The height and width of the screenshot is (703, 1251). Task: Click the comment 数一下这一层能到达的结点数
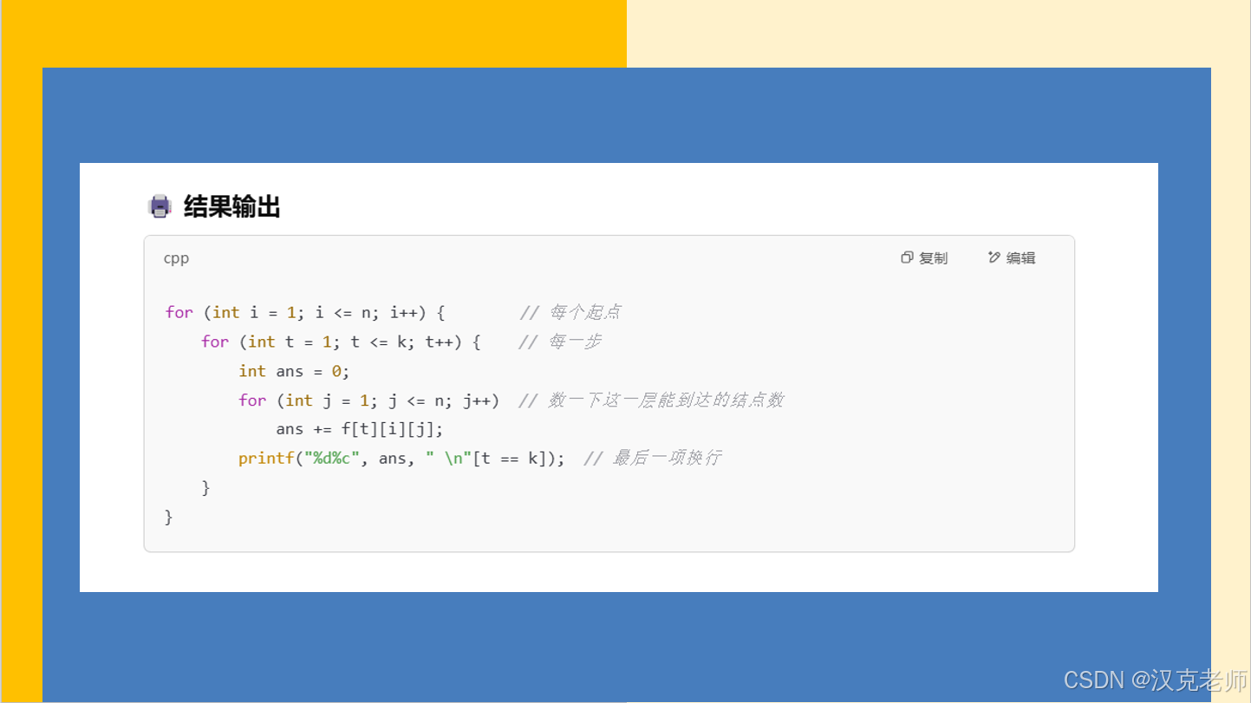coord(650,400)
